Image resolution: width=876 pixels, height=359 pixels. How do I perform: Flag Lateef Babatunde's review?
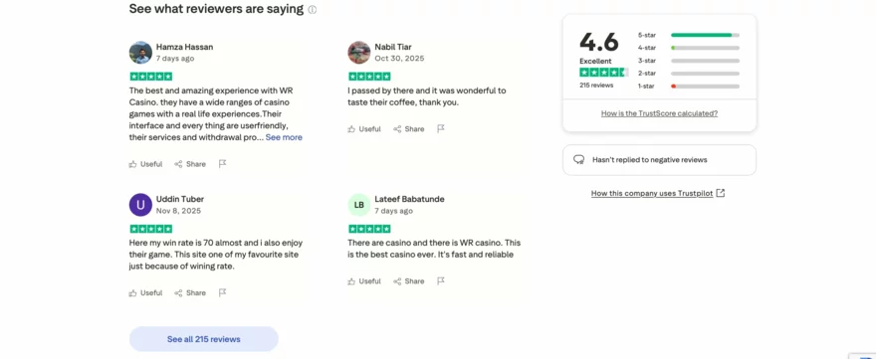pyautogui.click(x=441, y=280)
